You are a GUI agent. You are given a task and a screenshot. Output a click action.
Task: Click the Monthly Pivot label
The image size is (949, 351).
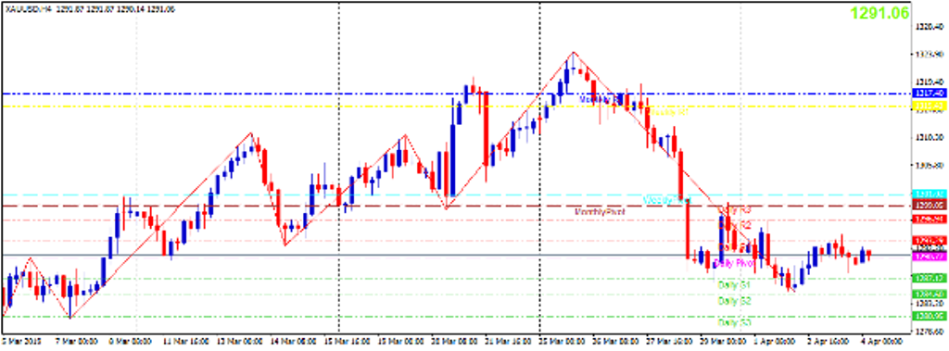[x=599, y=212]
